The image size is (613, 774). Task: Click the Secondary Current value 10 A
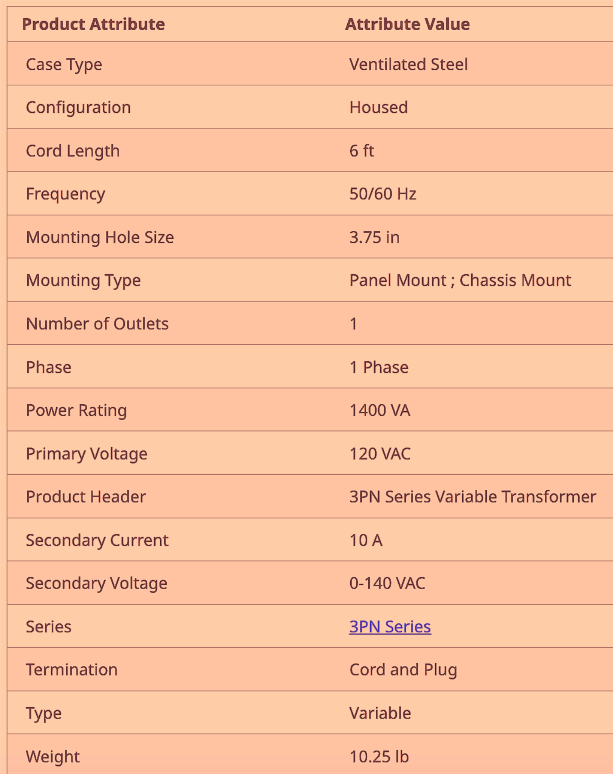coord(366,540)
